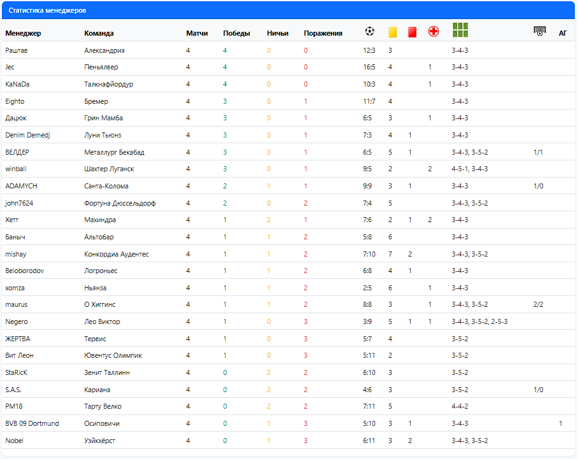Click the Статистика менеджеров panel title
Screen dimensions: 578x459
48,11
